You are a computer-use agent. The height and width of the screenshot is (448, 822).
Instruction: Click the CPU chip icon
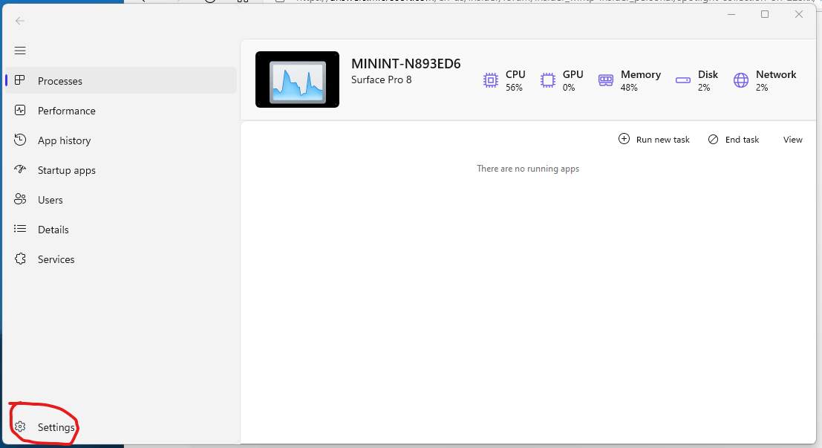[491, 80]
